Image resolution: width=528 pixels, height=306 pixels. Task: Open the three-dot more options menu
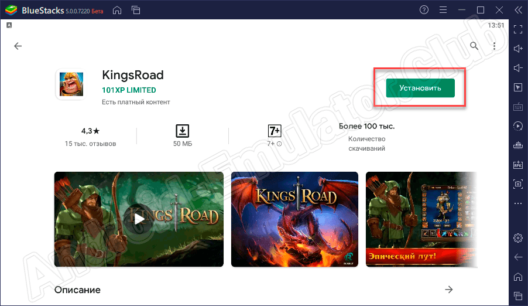coord(494,46)
